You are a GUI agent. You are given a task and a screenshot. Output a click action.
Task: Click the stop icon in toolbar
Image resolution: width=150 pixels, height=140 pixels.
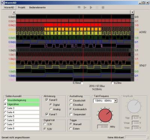[103, 7]
